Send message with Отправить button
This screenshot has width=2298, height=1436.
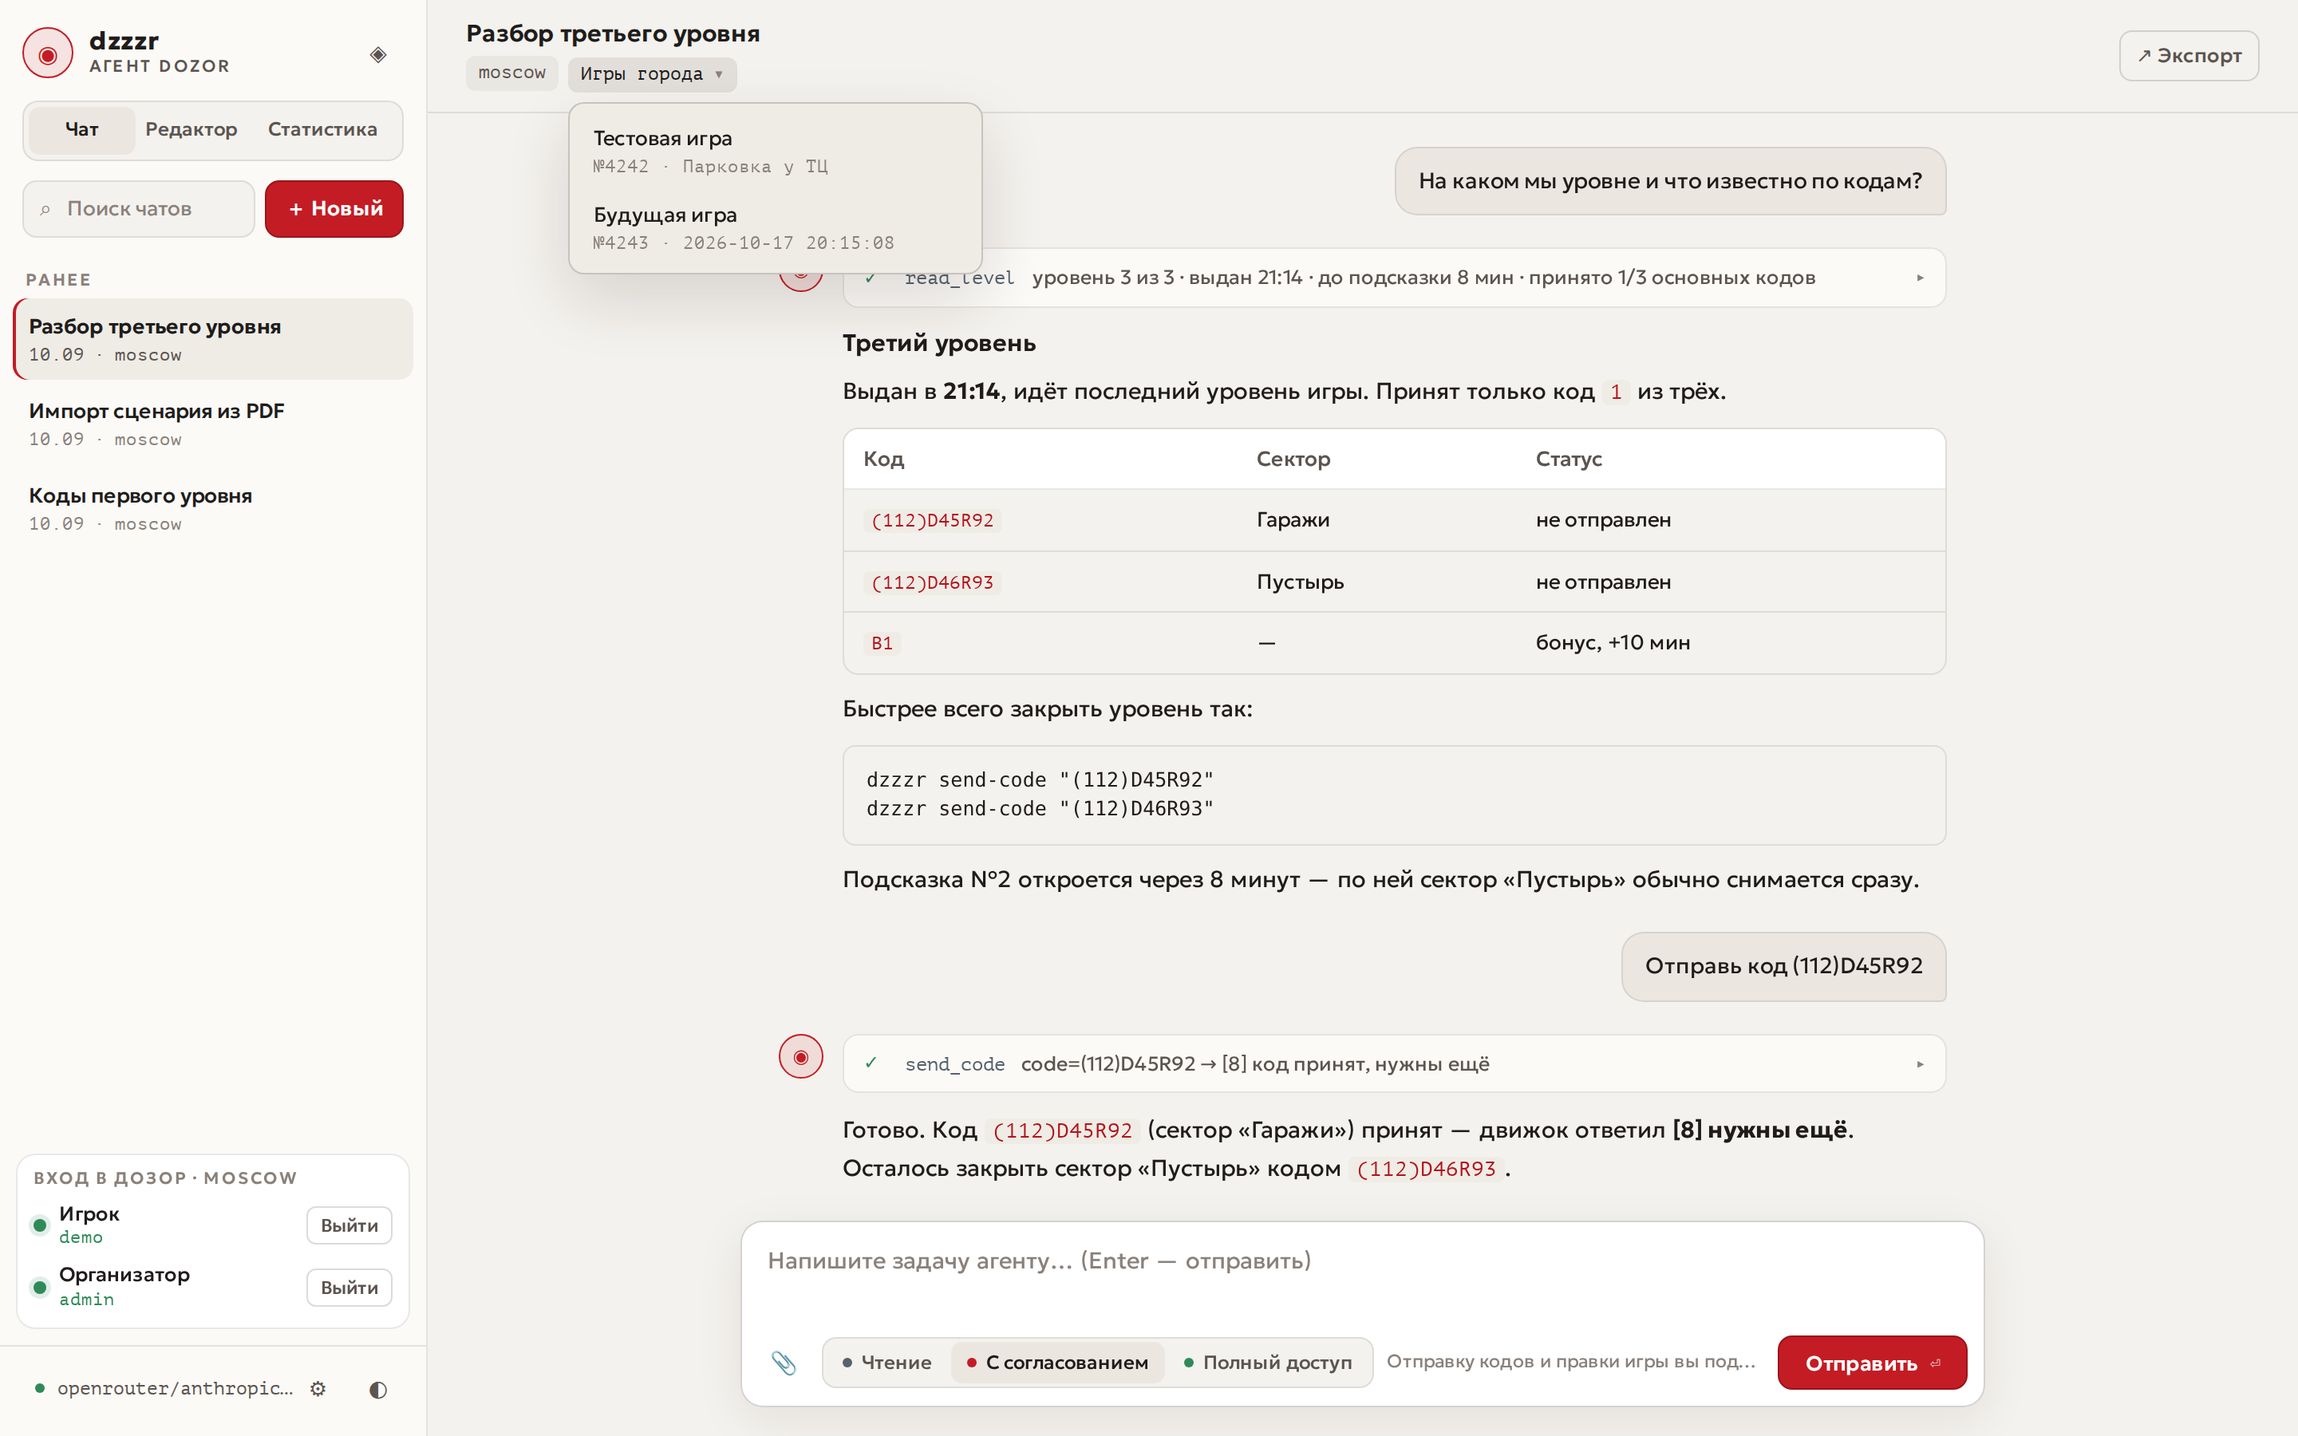coord(1872,1363)
